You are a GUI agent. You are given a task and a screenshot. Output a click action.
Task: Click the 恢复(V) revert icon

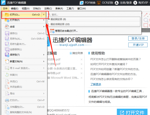click(x=7, y=75)
